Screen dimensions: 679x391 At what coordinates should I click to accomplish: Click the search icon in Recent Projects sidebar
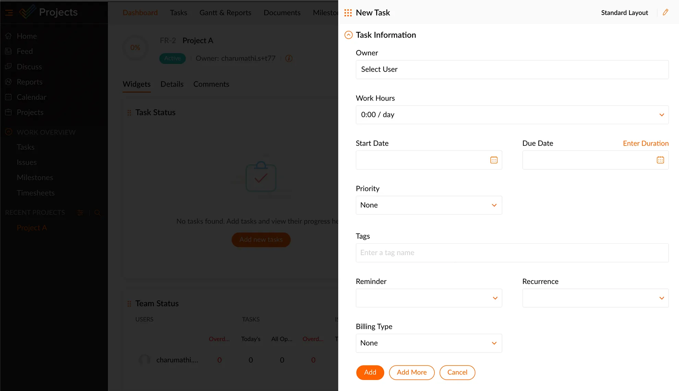click(97, 213)
